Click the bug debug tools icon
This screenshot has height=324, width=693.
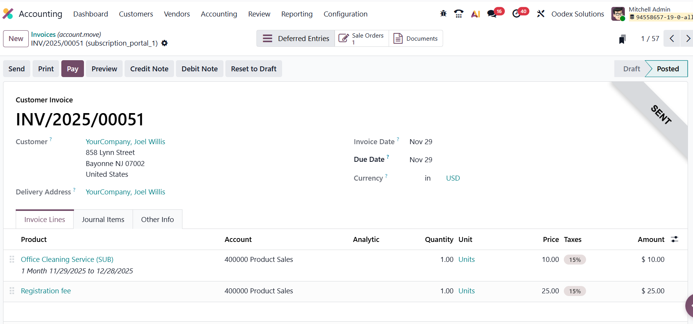443,14
